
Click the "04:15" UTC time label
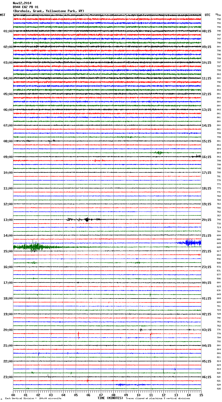pos(207,346)
